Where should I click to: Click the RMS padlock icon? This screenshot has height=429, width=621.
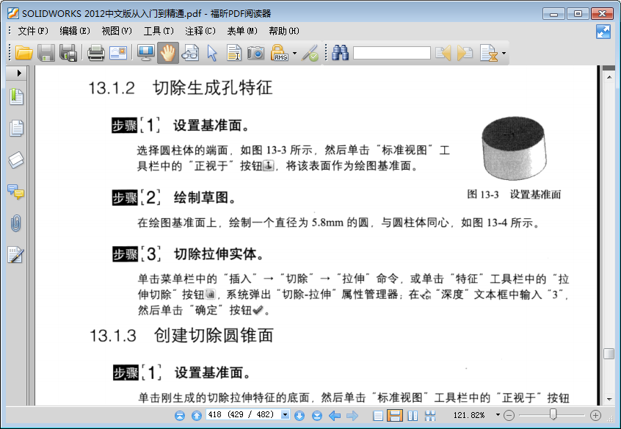point(279,53)
